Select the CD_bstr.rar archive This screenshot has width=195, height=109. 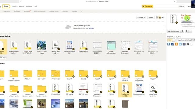(x=69, y=90)
